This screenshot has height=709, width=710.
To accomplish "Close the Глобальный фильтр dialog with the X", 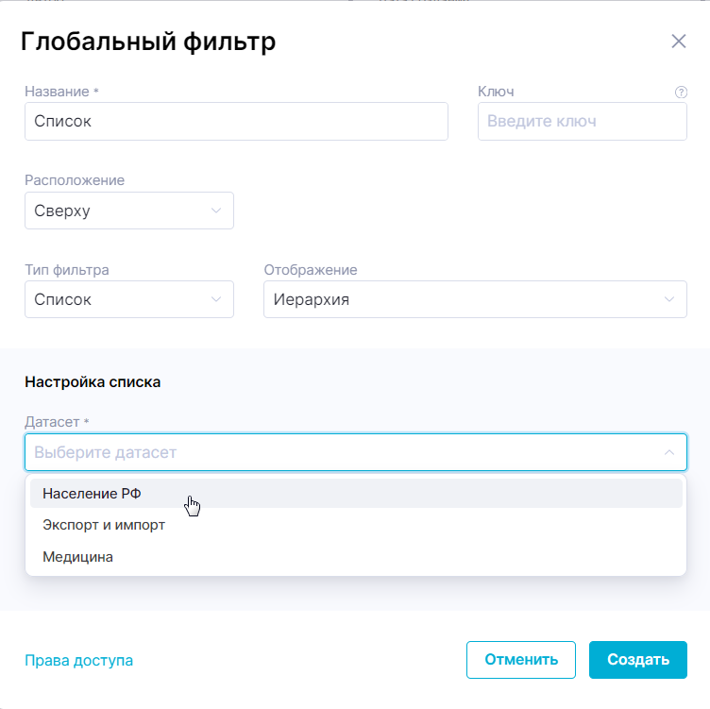I will click(678, 42).
